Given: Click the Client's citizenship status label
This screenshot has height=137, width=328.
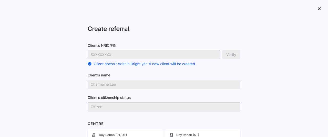Looking at the screenshot, I should pyautogui.click(x=109, y=98).
